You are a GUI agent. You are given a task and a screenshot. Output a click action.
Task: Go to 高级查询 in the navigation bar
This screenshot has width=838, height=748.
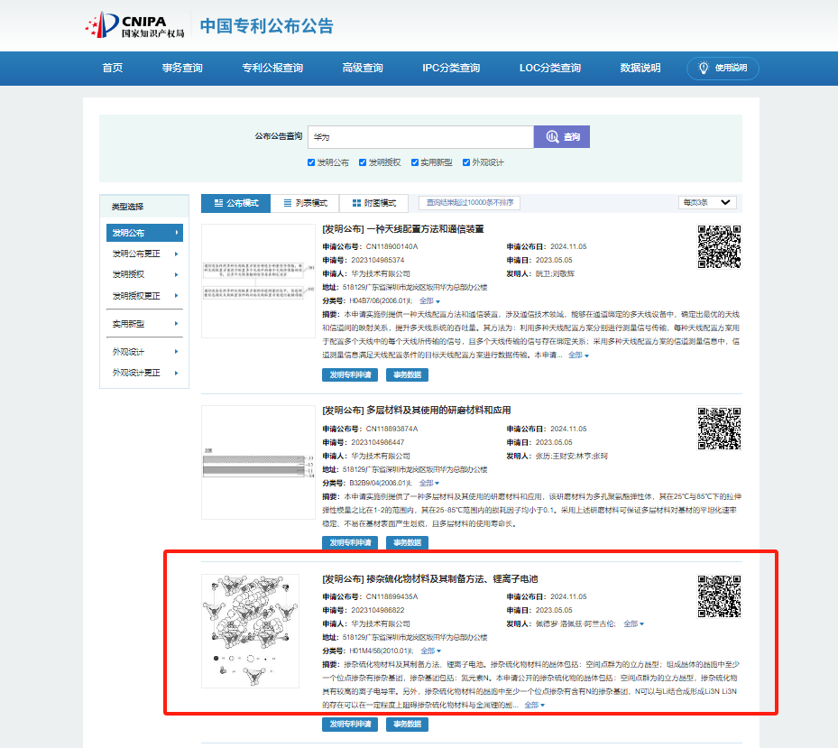(x=363, y=68)
